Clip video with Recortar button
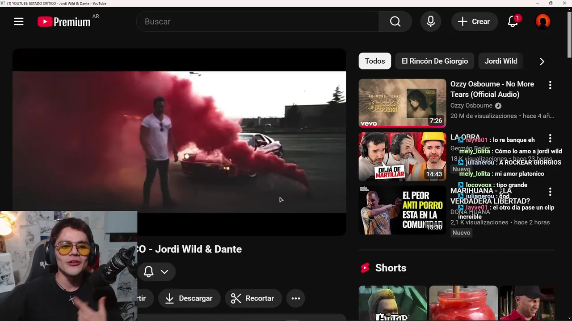The width and height of the screenshot is (572, 321). [253, 298]
